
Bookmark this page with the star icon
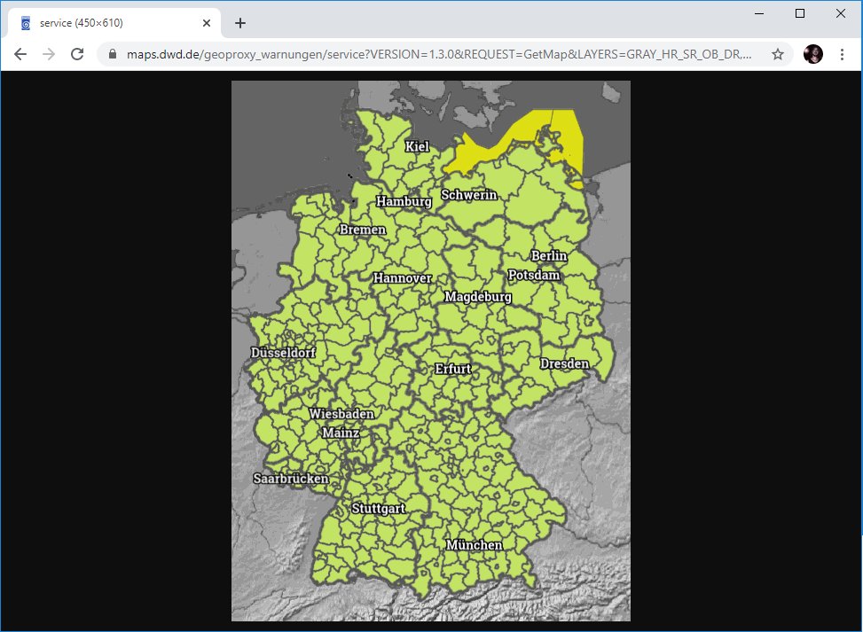pos(777,54)
